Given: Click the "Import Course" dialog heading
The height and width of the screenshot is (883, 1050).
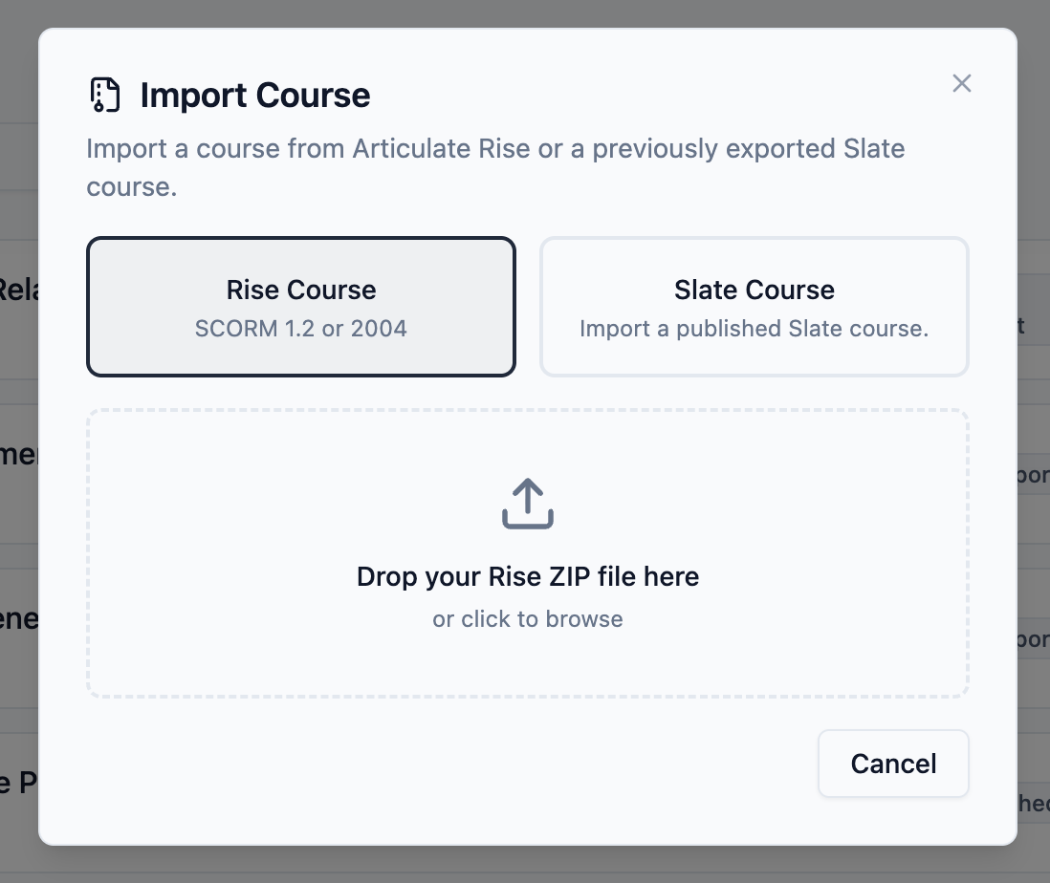Looking at the screenshot, I should pos(254,95).
